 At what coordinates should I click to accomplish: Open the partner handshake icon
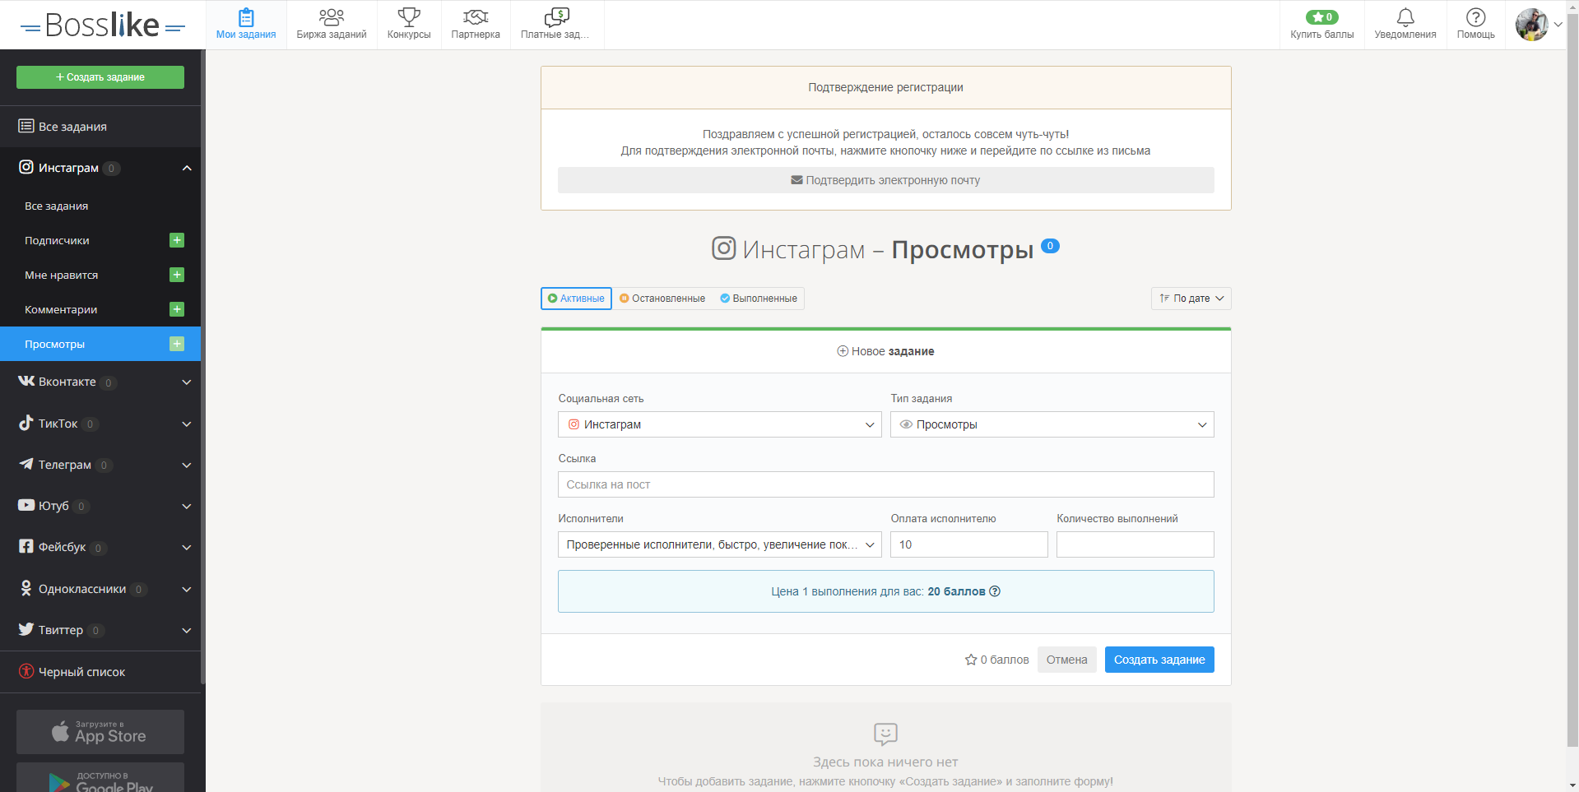476,17
